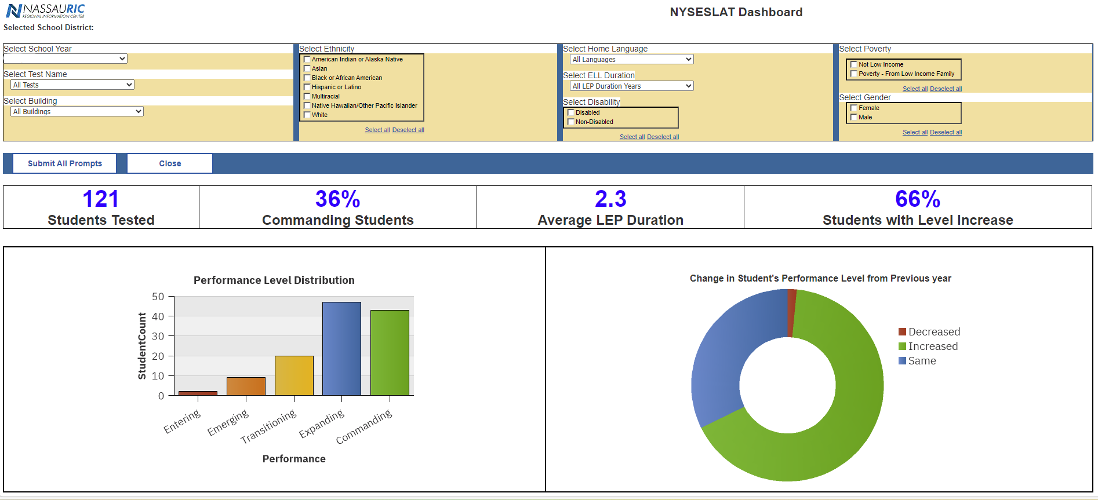The width and height of the screenshot is (1098, 500).
Task: Expand the All LEP Duration Years dropdown
Action: pyautogui.click(x=632, y=86)
